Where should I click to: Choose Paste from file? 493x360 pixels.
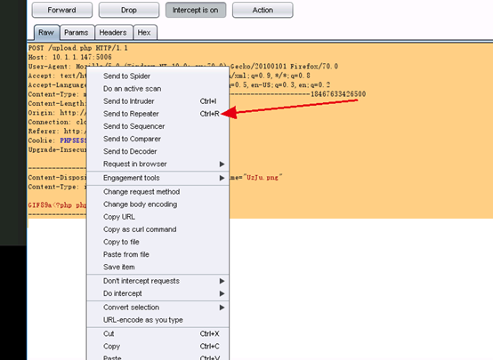(x=158, y=254)
